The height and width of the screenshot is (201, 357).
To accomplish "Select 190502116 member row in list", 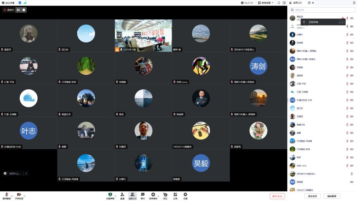I will (322, 190).
